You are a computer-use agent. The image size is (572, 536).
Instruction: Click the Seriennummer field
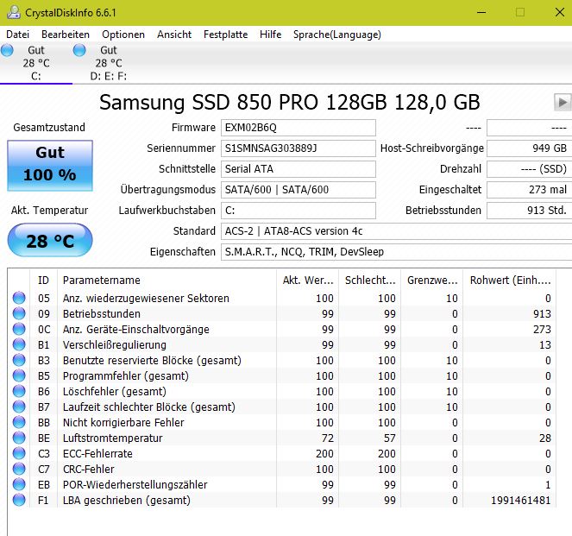pos(298,148)
